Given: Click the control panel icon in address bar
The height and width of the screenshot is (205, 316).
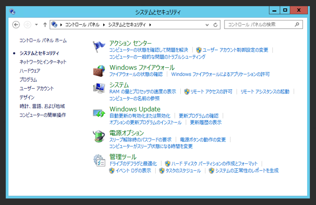Looking at the screenshot, I should [x=54, y=25].
